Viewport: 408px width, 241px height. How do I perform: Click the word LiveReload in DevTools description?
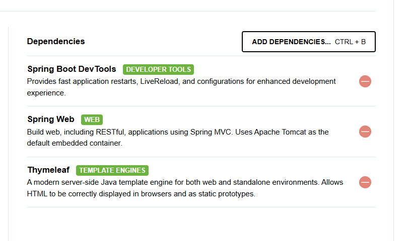coord(159,81)
